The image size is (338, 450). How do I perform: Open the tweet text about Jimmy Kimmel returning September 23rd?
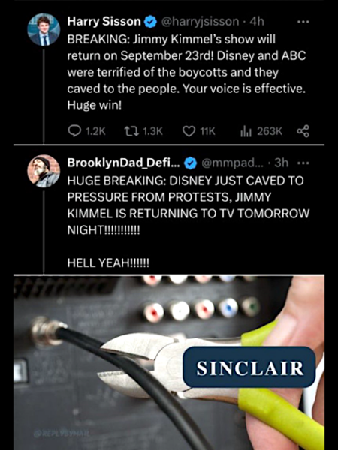point(186,72)
